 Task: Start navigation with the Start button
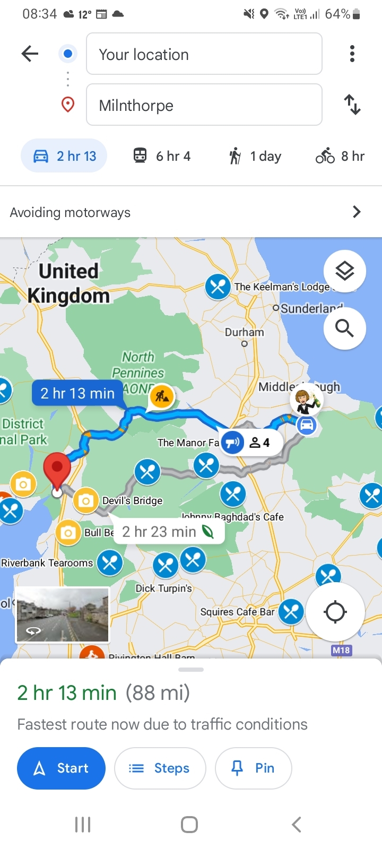click(x=62, y=768)
